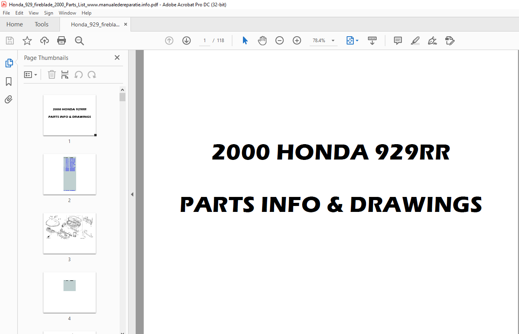519x334 pixels.
Task: Click the Save file icon
Action: (x=10, y=41)
